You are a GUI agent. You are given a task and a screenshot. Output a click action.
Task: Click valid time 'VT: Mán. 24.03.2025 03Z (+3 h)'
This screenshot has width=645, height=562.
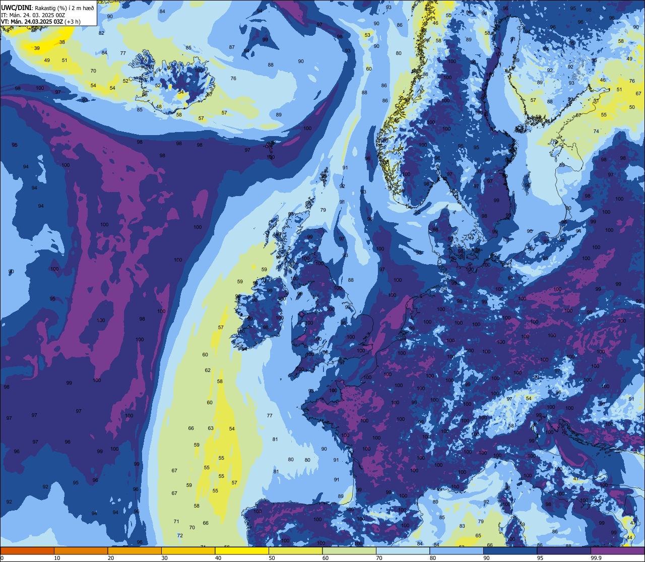pos(41,22)
